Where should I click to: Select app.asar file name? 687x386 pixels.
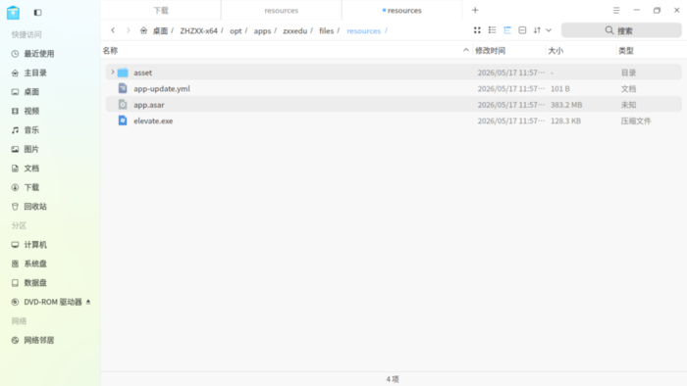[149, 105]
